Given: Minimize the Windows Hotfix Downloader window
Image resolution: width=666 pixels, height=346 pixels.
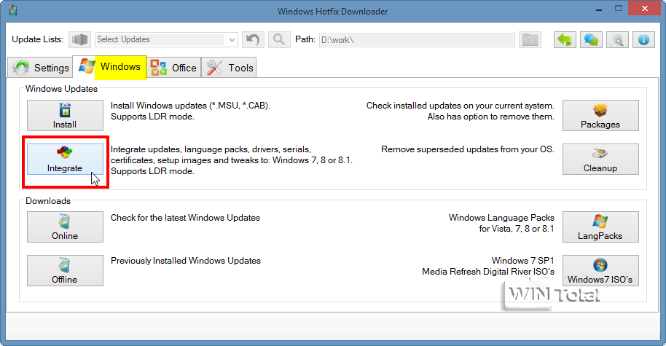Looking at the screenshot, I should pos(599,9).
